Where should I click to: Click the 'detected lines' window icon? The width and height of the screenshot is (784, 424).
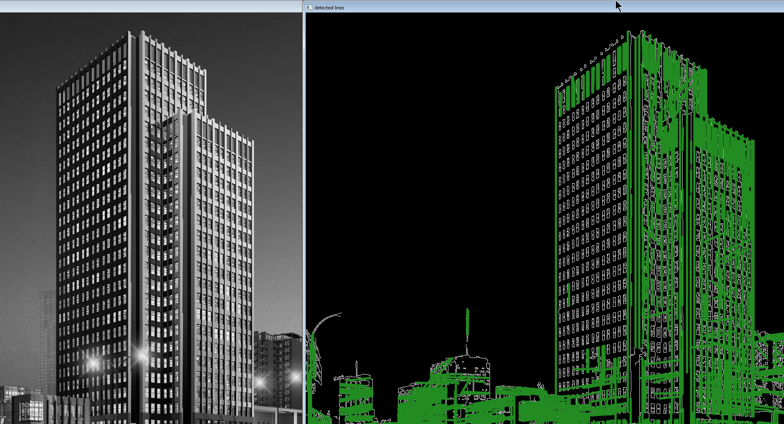309,7
